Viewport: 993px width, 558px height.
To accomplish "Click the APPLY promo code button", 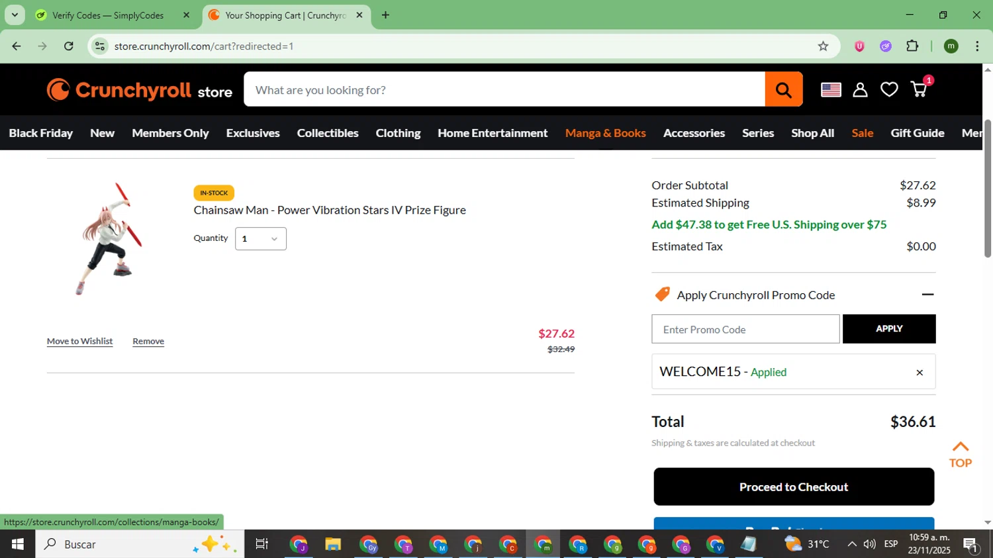I will point(889,329).
